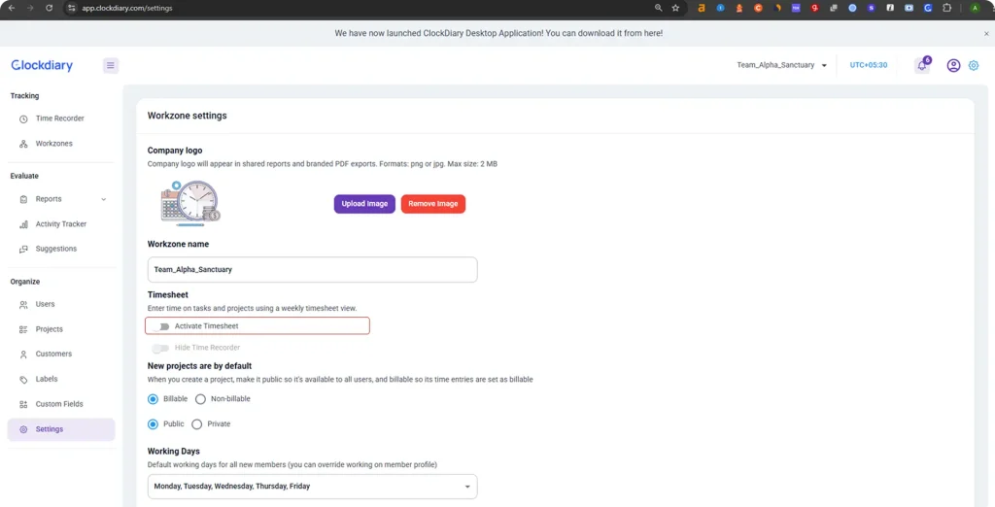Screen dimensions: 995x507
Task: Expand the Reports submenu chevron
Action: tap(103, 199)
